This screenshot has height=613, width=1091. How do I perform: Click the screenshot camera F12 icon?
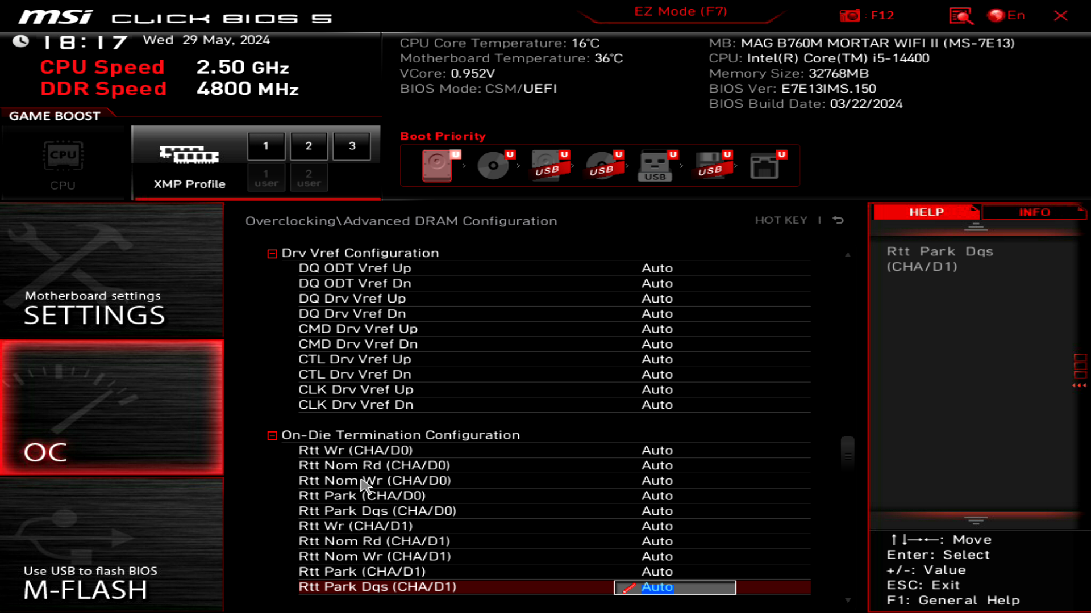850,16
